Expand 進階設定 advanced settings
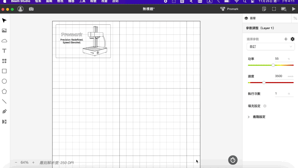The width and height of the screenshot is (298, 168). 256,117
